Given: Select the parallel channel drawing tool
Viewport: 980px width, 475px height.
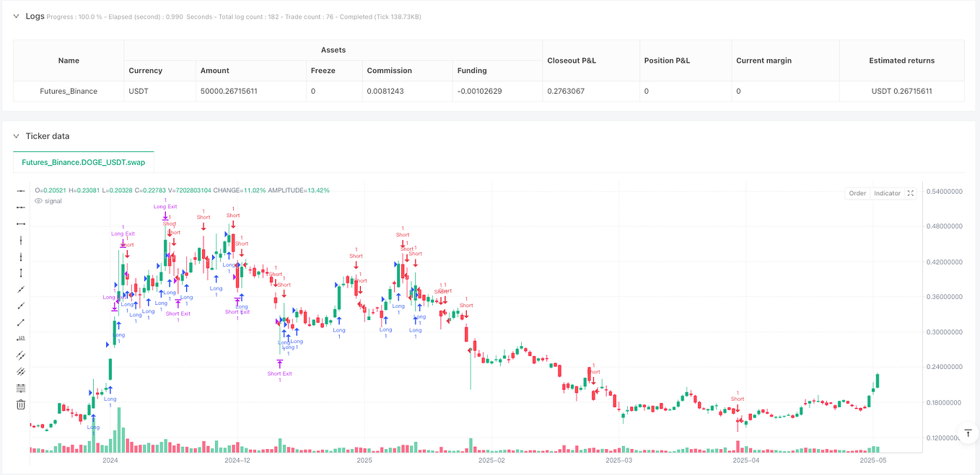Looking at the screenshot, I should tap(20, 355).
